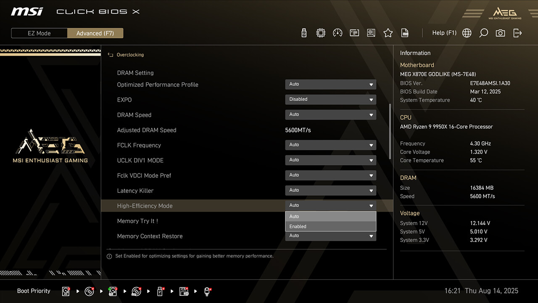538x303 pixels.
Task: Open the M-Flash USB BIOS update icon
Action: click(304, 33)
